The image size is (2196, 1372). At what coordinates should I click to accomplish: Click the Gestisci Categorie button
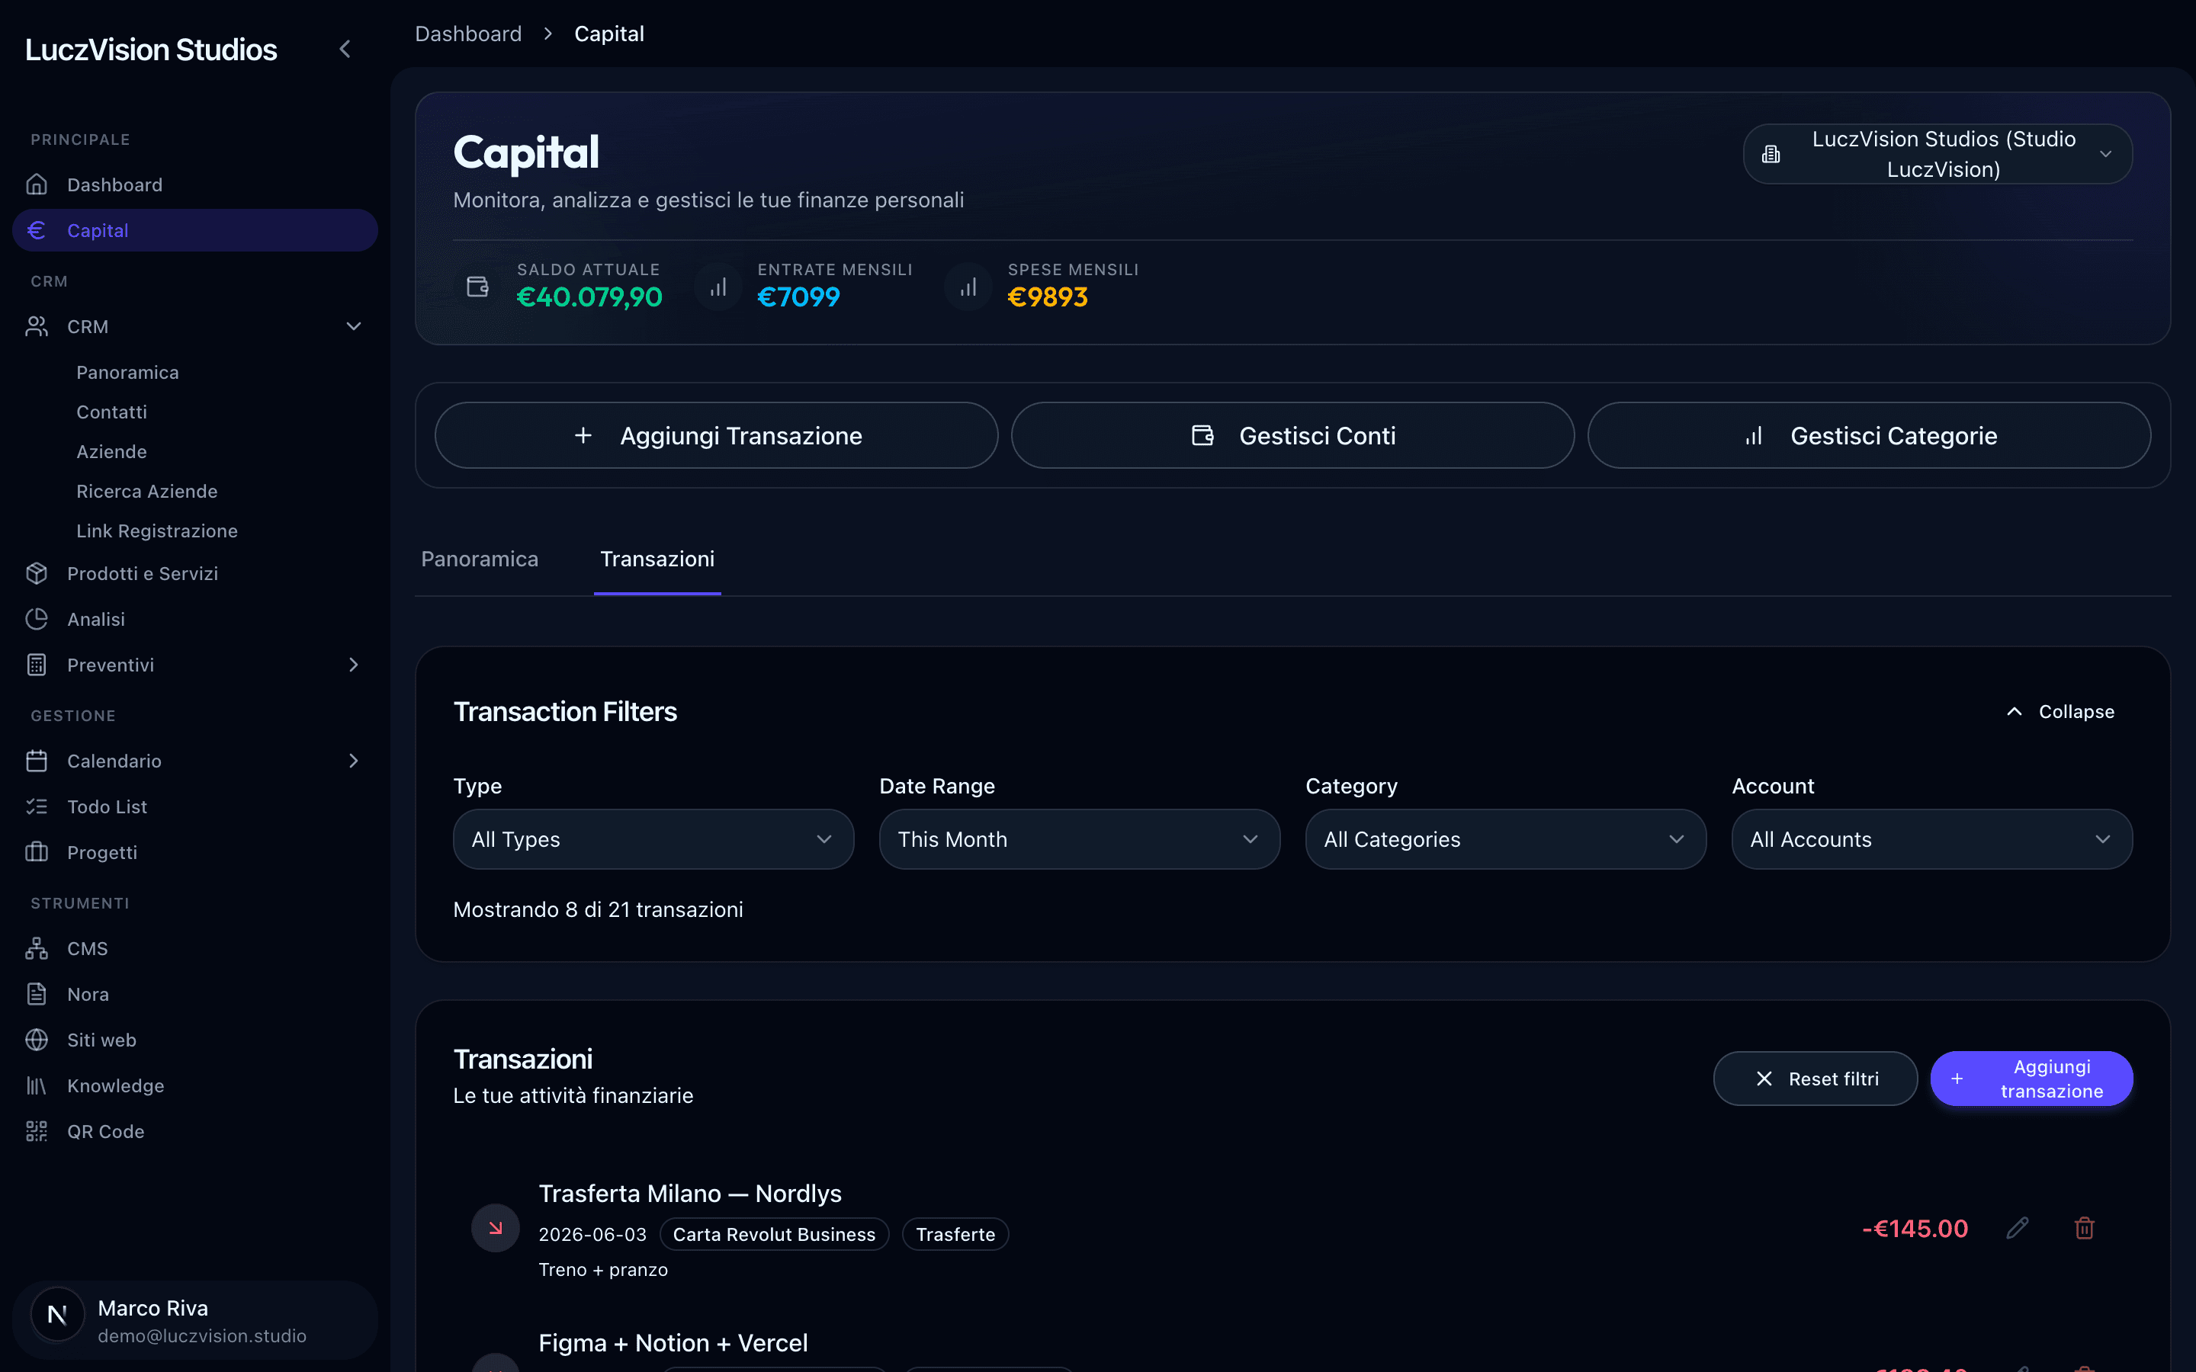pyautogui.click(x=1868, y=435)
